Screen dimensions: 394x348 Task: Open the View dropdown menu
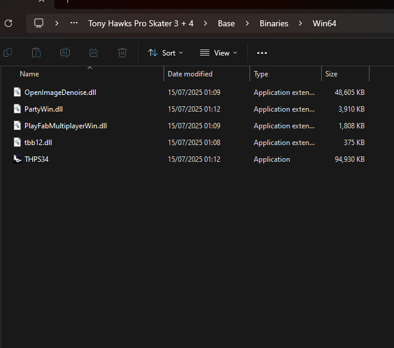[218, 53]
